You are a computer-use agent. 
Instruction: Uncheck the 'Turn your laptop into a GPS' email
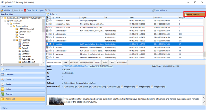coord(47,27)
